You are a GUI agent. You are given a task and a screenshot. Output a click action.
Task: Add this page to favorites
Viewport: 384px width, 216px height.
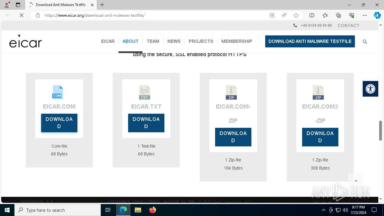[296, 15]
